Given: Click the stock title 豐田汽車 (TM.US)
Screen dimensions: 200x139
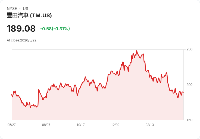Looking at the screenshot, I should [x=29, y=15].
